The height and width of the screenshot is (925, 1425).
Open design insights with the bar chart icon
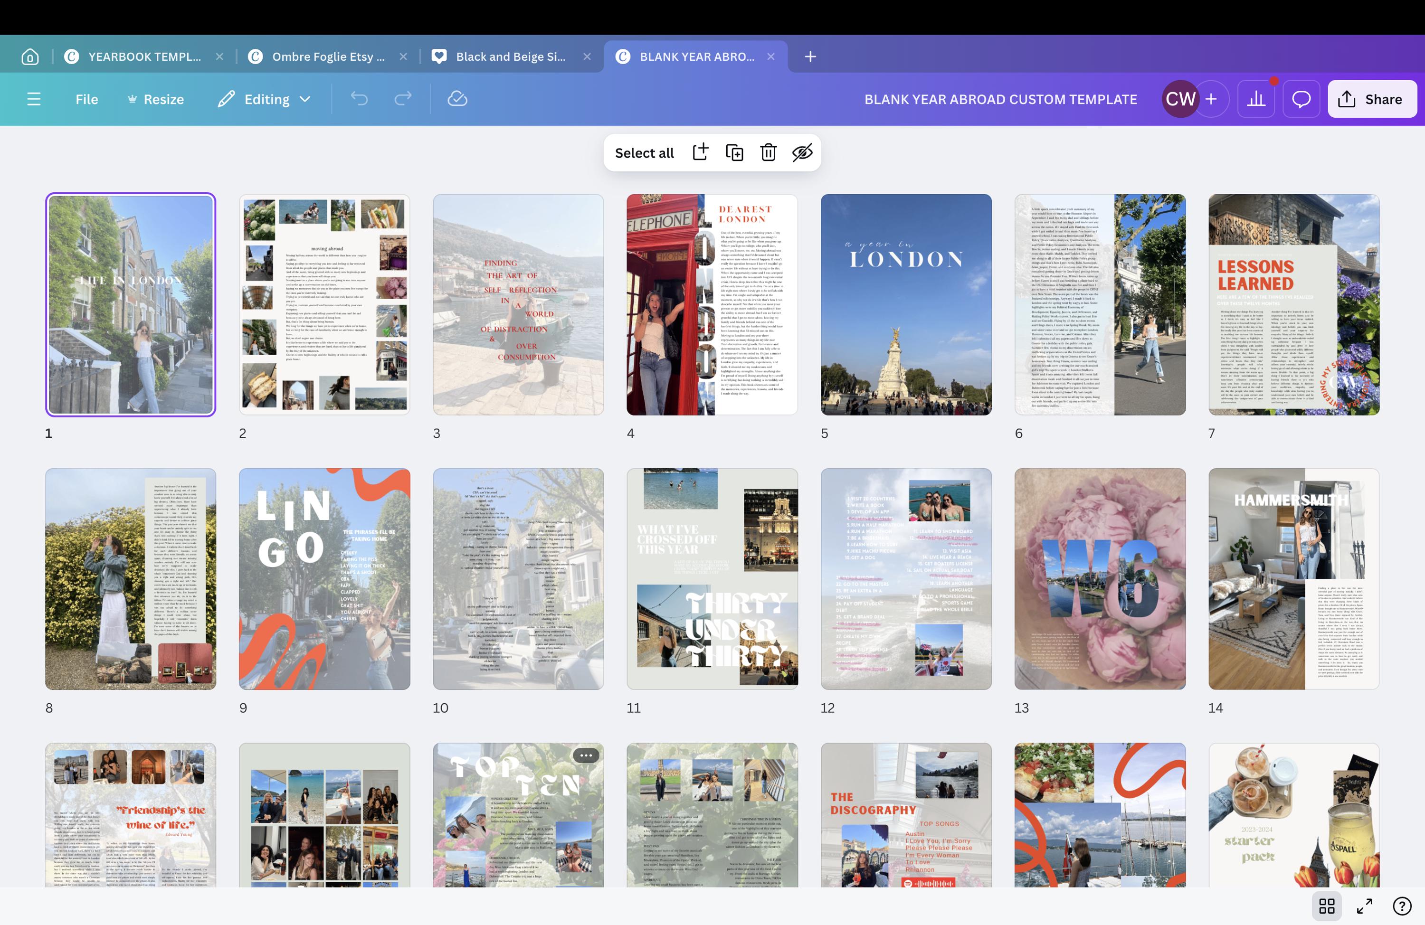pos(1256,99)
